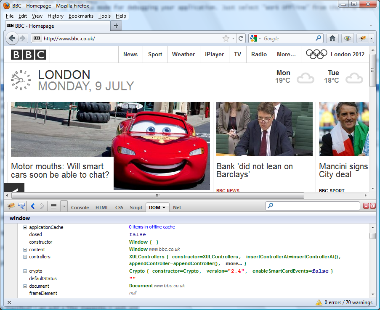Screen dimensions: 380x310
Task: Click Firebug's blue back arrow
Action: tap(33, 206)
